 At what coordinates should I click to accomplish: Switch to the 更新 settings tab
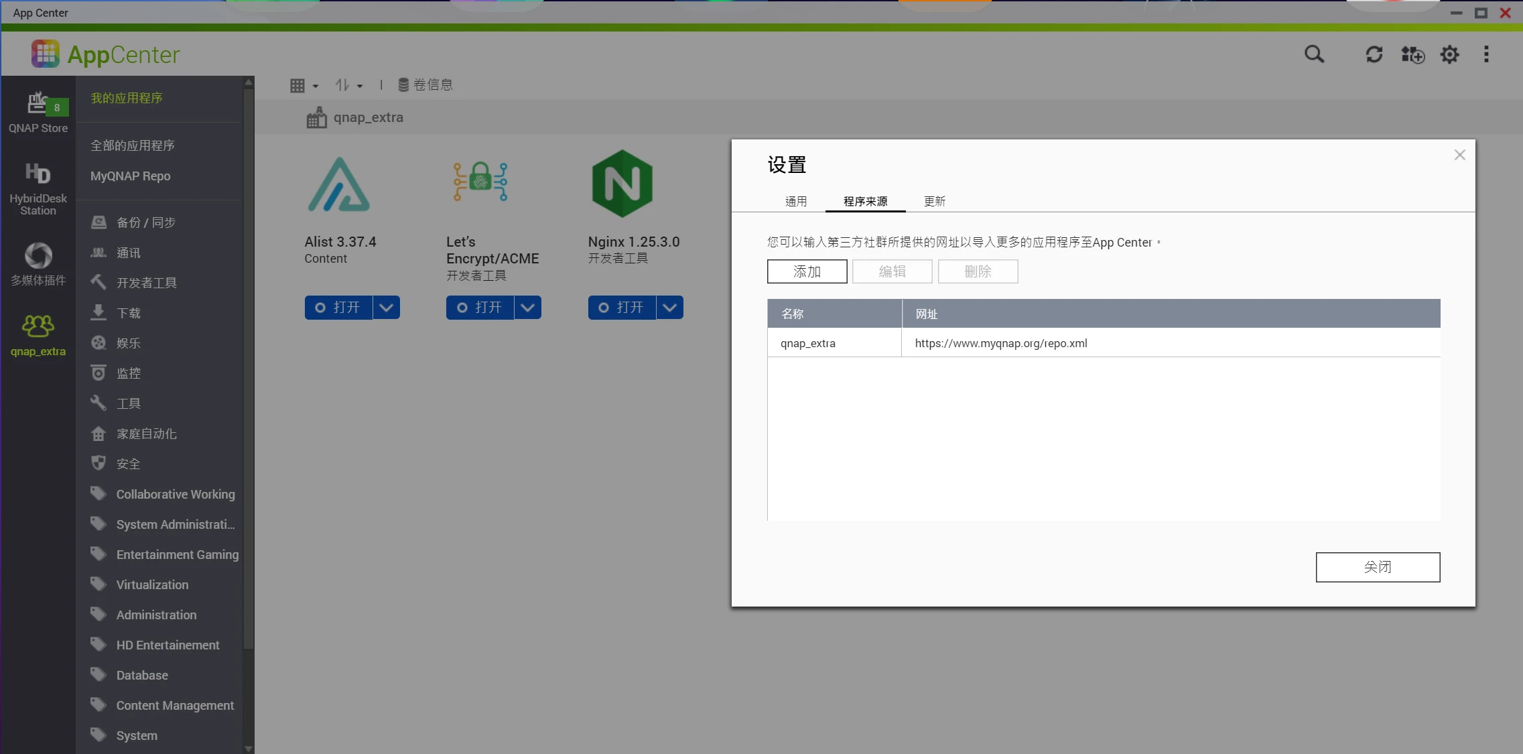tap(934, 201)
